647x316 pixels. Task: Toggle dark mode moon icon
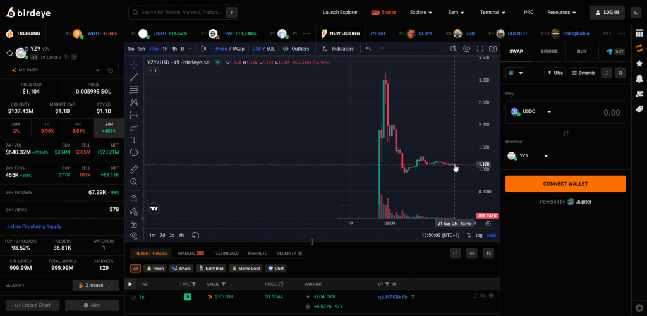tap(634, 13)
